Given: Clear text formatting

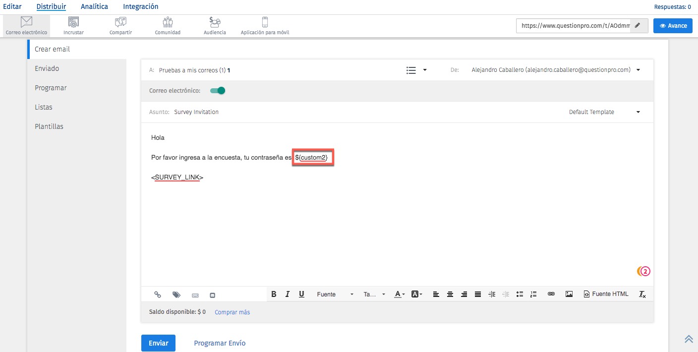Looking at the screenshot, I should point(642,294).
